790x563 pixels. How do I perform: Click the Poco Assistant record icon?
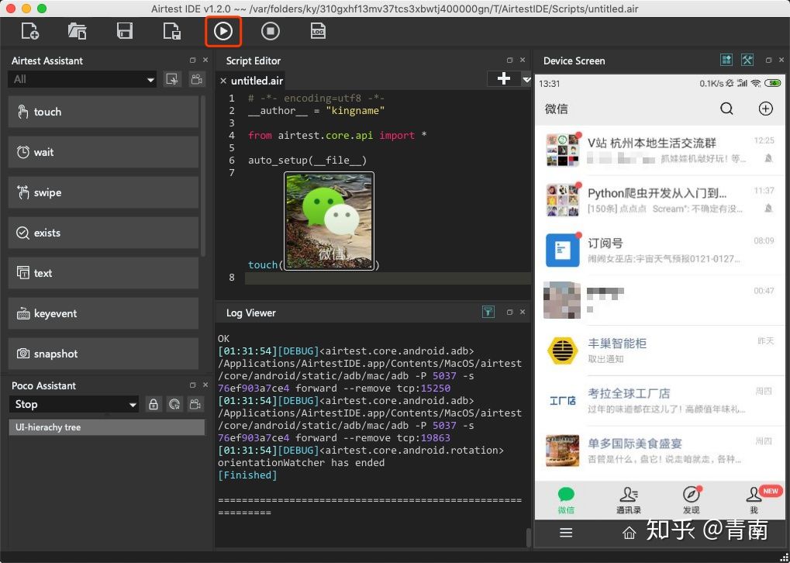click(x=196, y=404)
